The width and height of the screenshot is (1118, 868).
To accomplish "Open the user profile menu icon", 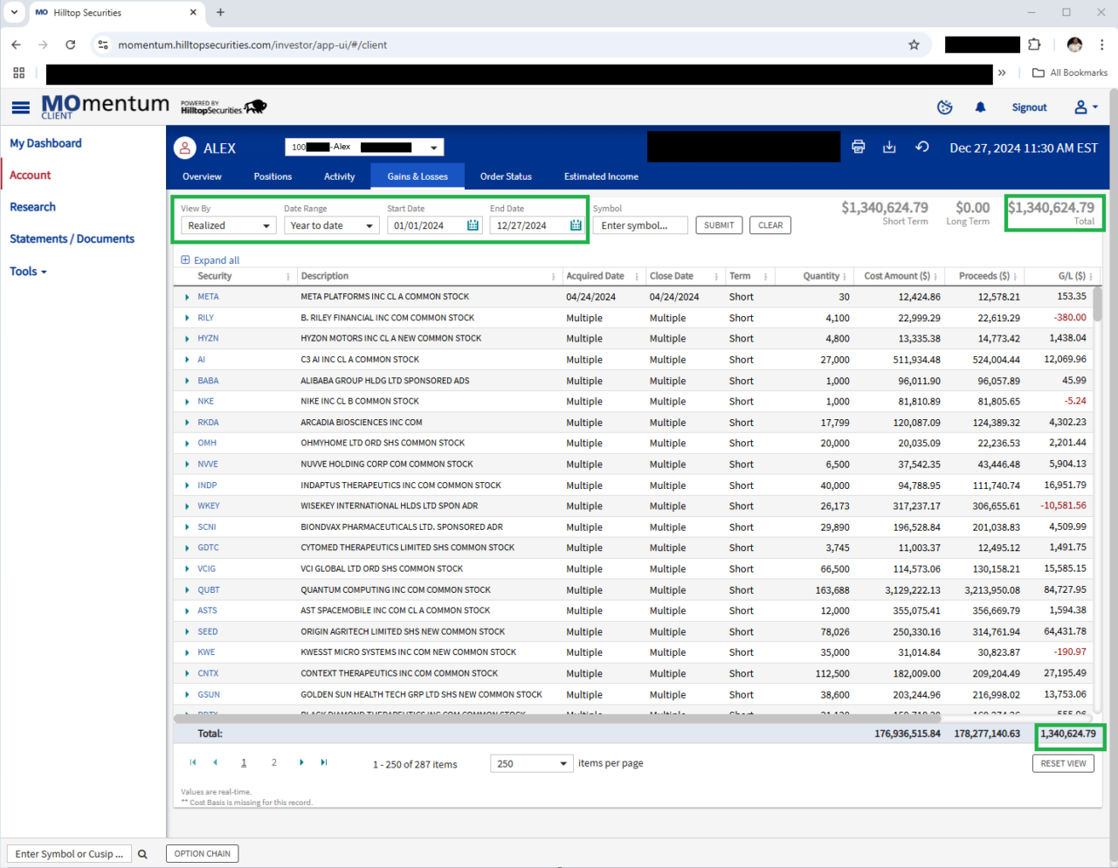I will coord(1086,107).
